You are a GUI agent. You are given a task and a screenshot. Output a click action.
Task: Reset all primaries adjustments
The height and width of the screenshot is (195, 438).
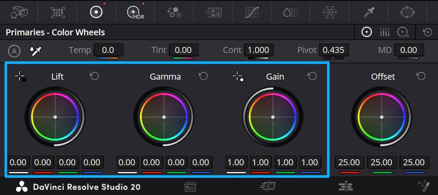[x=427, y=32]
